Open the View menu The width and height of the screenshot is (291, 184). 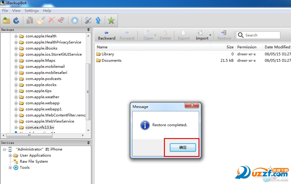tap(16, 11)
